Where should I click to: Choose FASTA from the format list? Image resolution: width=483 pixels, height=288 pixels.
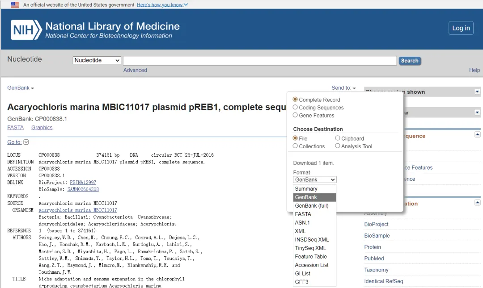(303, 214)
